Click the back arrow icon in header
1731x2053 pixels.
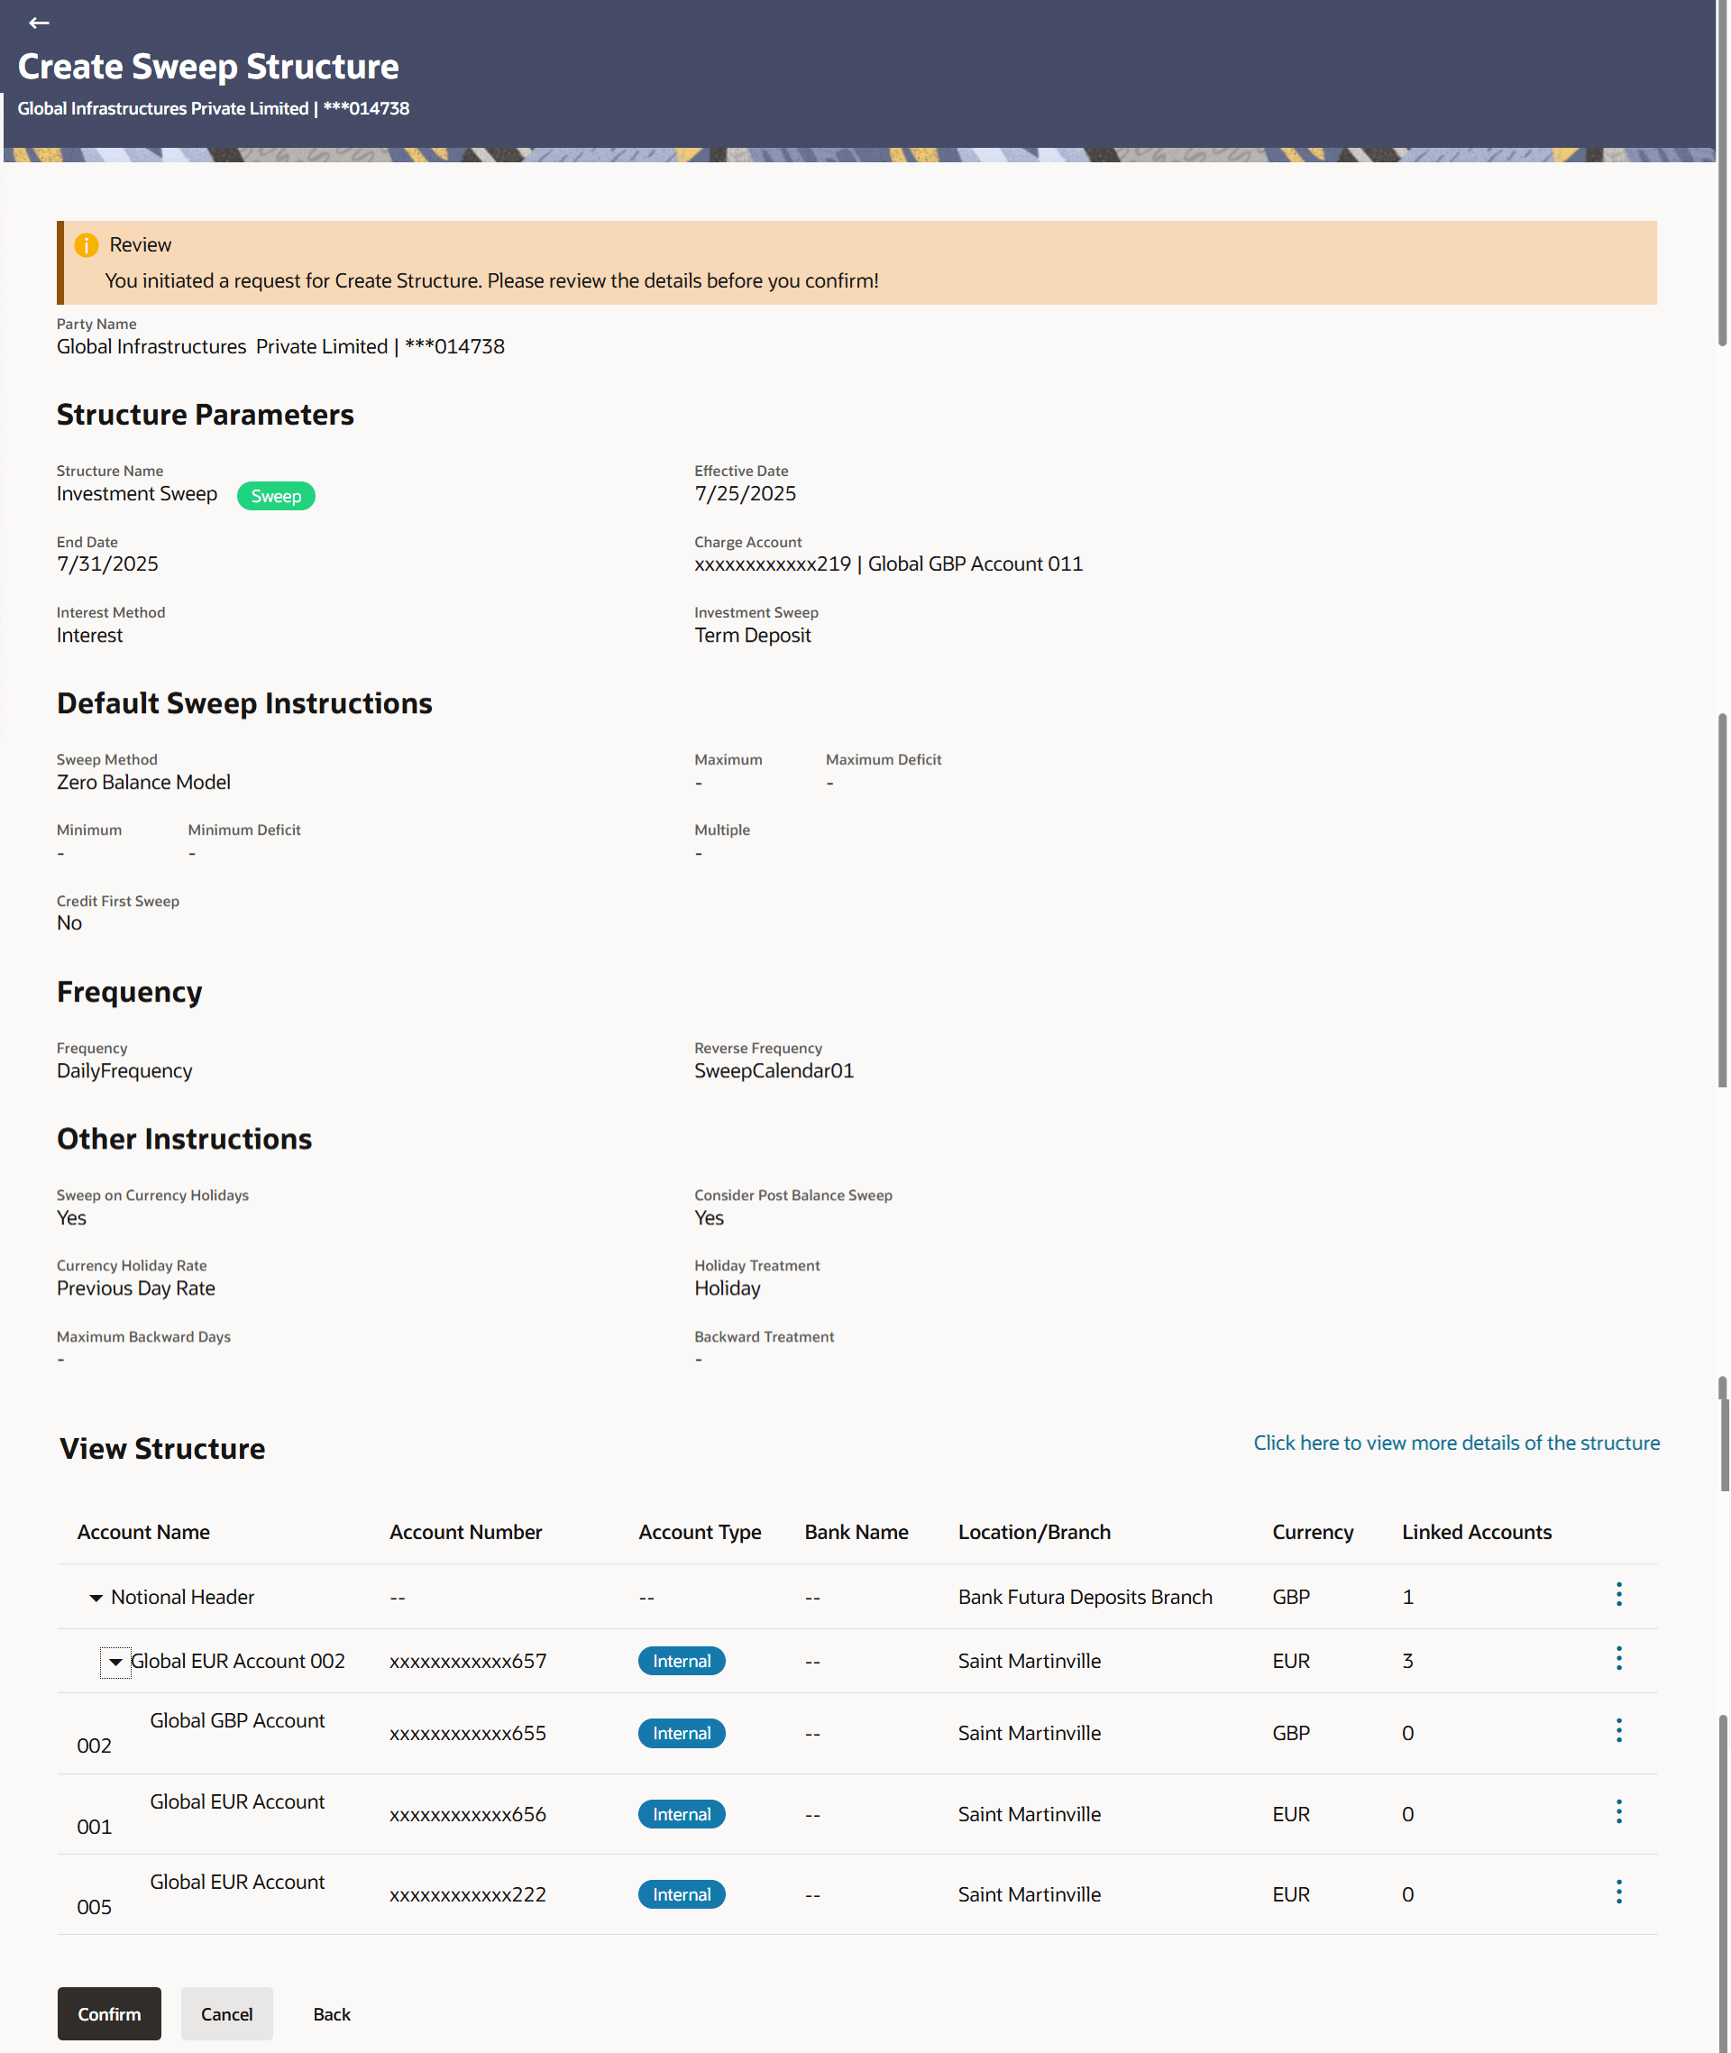(x=38, y=23)
